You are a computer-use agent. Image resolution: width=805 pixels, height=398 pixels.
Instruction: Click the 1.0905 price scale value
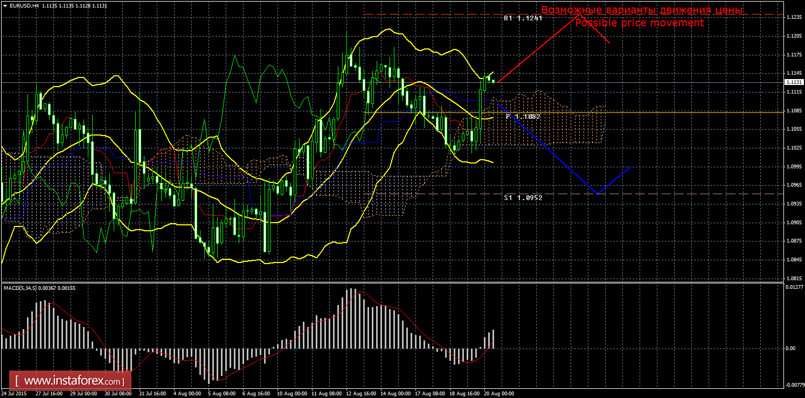793,222
